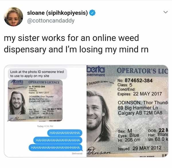The height and width of the screenshot is (168, 172).
Task: Click the 'OPERATOR'S LIC' heading on large card
Action: [142, 70]
